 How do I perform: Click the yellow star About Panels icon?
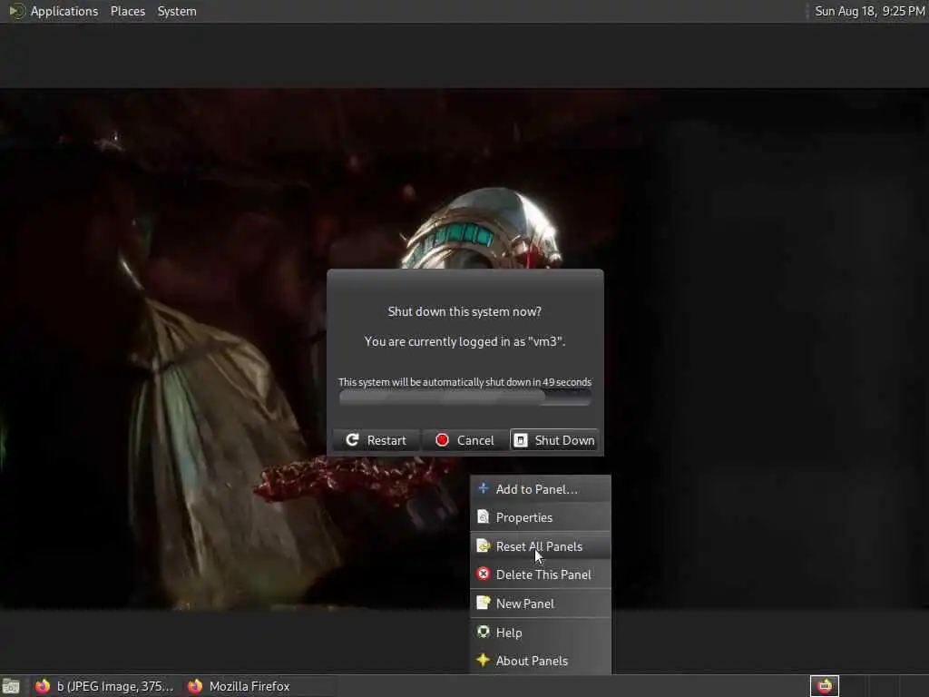point(484,660)
